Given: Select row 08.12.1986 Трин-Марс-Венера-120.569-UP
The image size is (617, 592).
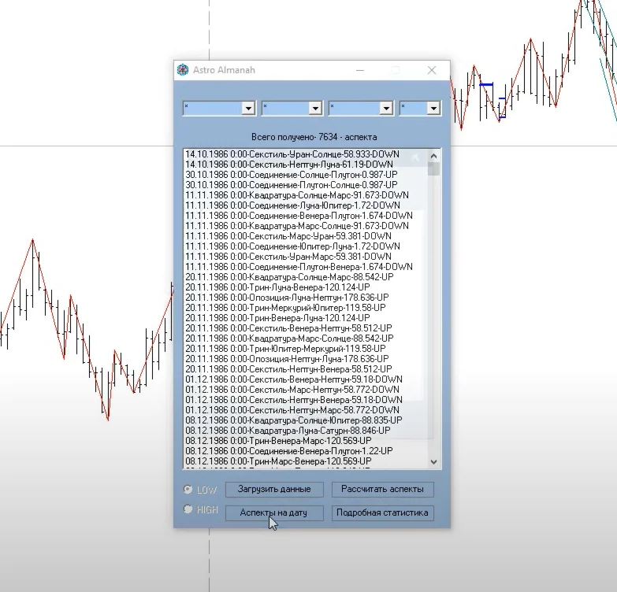Looking at the screenshot, I should coord(306,461).
